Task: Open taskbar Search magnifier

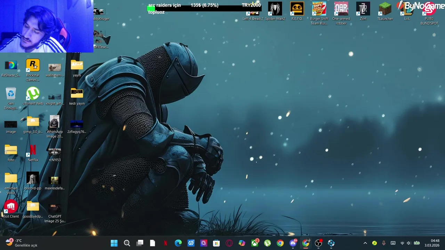Action: click(x=127, y=243)
